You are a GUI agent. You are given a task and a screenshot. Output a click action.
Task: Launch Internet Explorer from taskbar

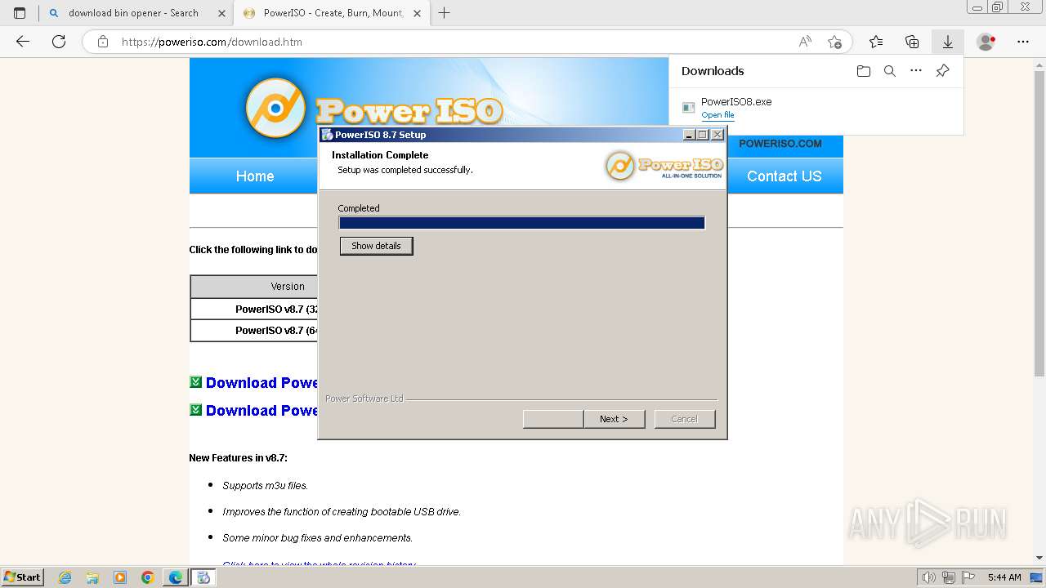click(65, 577)
